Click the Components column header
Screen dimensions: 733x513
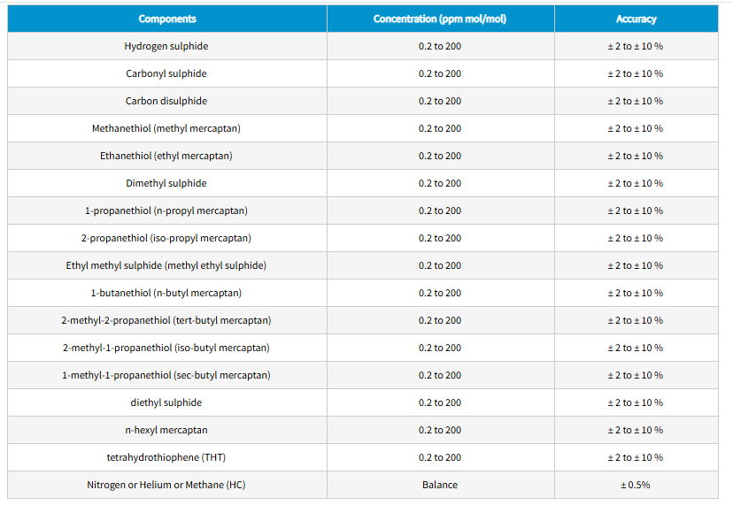pyautogui.click(x=166, y=19)
